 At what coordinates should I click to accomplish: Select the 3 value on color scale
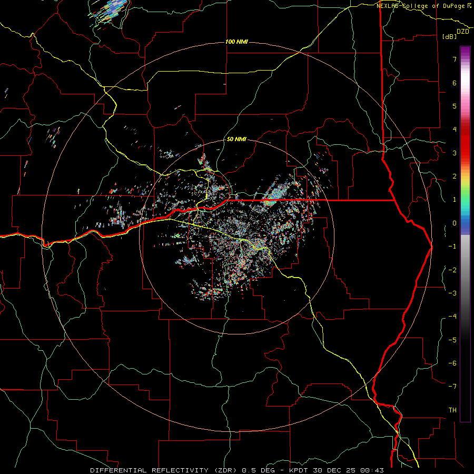[x=455, y=153]
